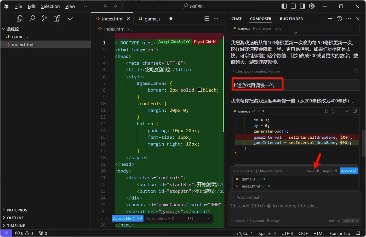
Task: Open errors and warnings status item
Action: pos(24,233)
